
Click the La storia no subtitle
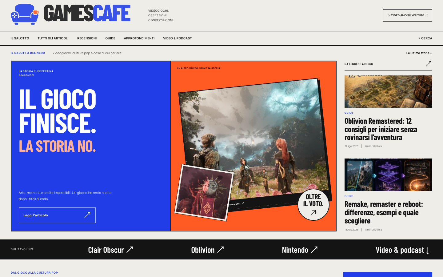pyautogui.click(x=58, y=146)
